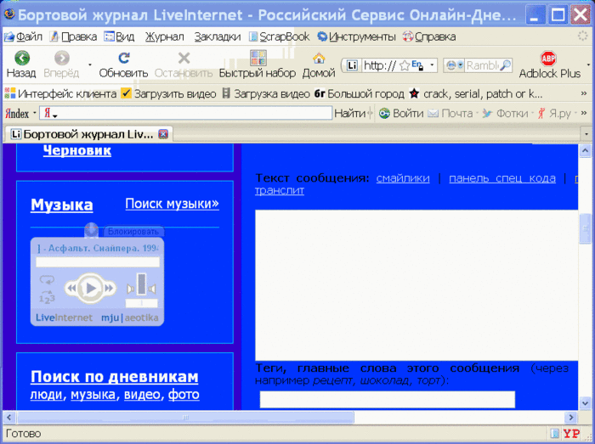Skip to previous track in music player
The width and height of the screenshot is (595, 444).
click(71, 289)
